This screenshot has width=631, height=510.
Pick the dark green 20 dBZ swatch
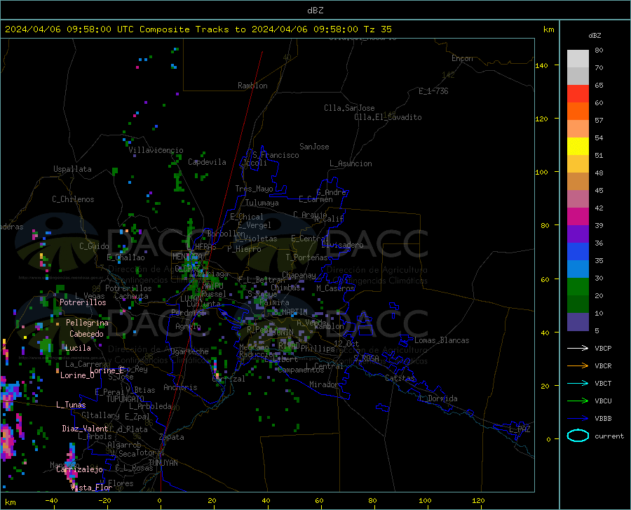578,304
